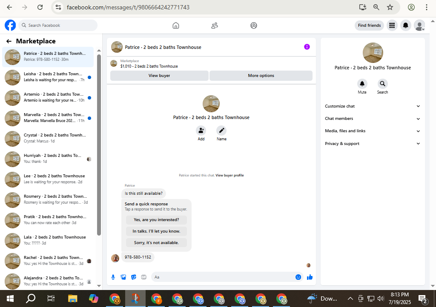
Task: Go back using Marketplace back arrow
Action: pyautogui.click(x=9, y=41)
